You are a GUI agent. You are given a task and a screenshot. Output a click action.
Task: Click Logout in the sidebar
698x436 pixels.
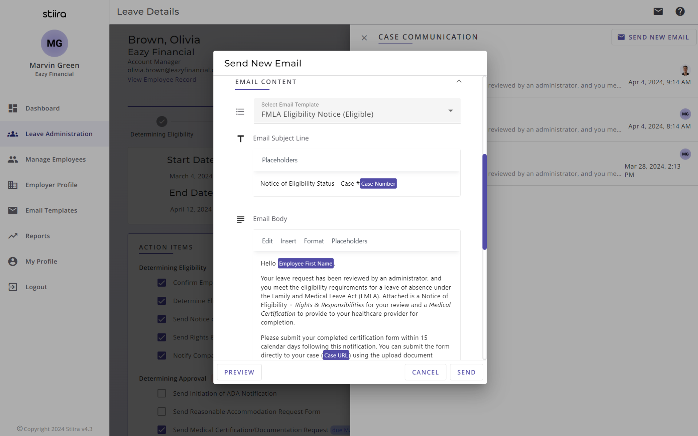pyautogui.click(x=36, y=287)
